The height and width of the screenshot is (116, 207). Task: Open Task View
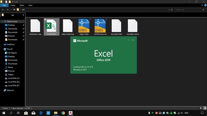click(18, 113)
